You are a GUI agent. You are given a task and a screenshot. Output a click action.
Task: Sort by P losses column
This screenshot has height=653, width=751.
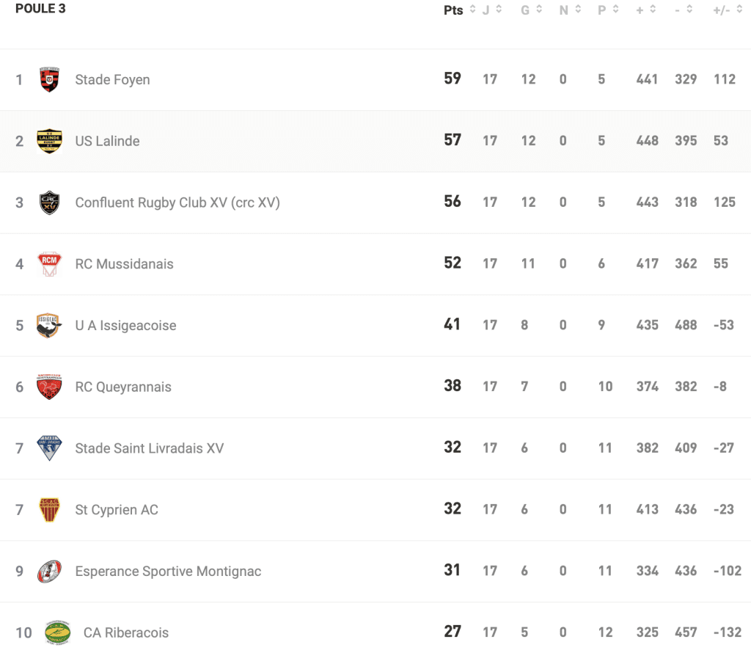tap(615, 10)
